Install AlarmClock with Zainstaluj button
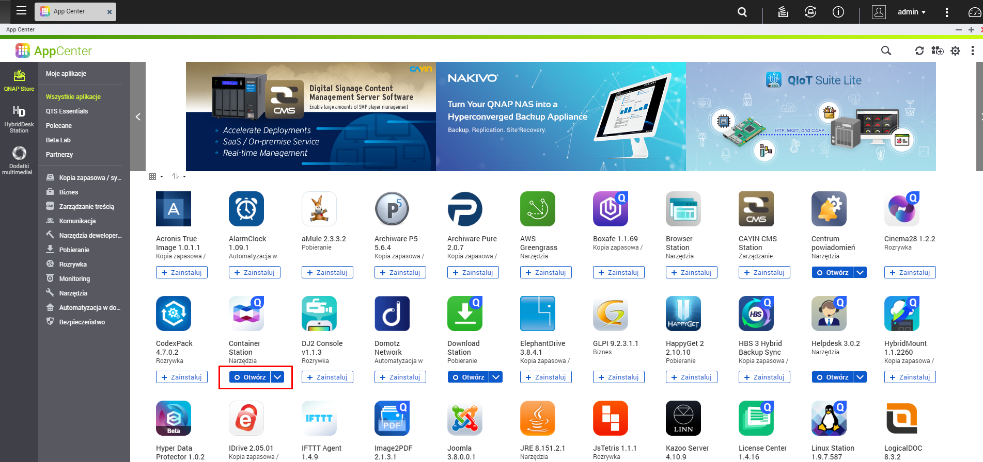Image resolution: width=983 pixels, height=462 pixels. tap(255, 272)
